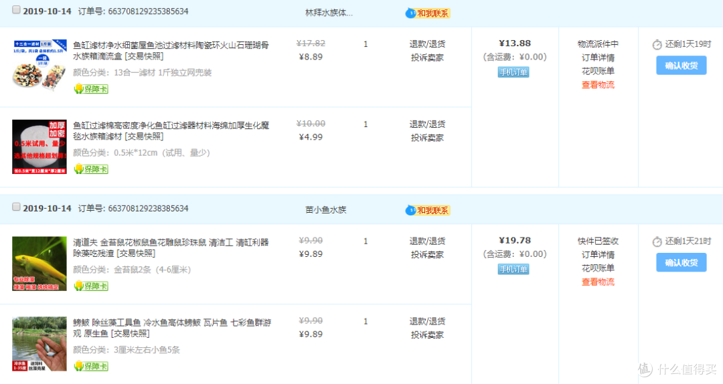Open 清道夫 金苔鼠花椒鼠鱼 product title link

[171, 248]
